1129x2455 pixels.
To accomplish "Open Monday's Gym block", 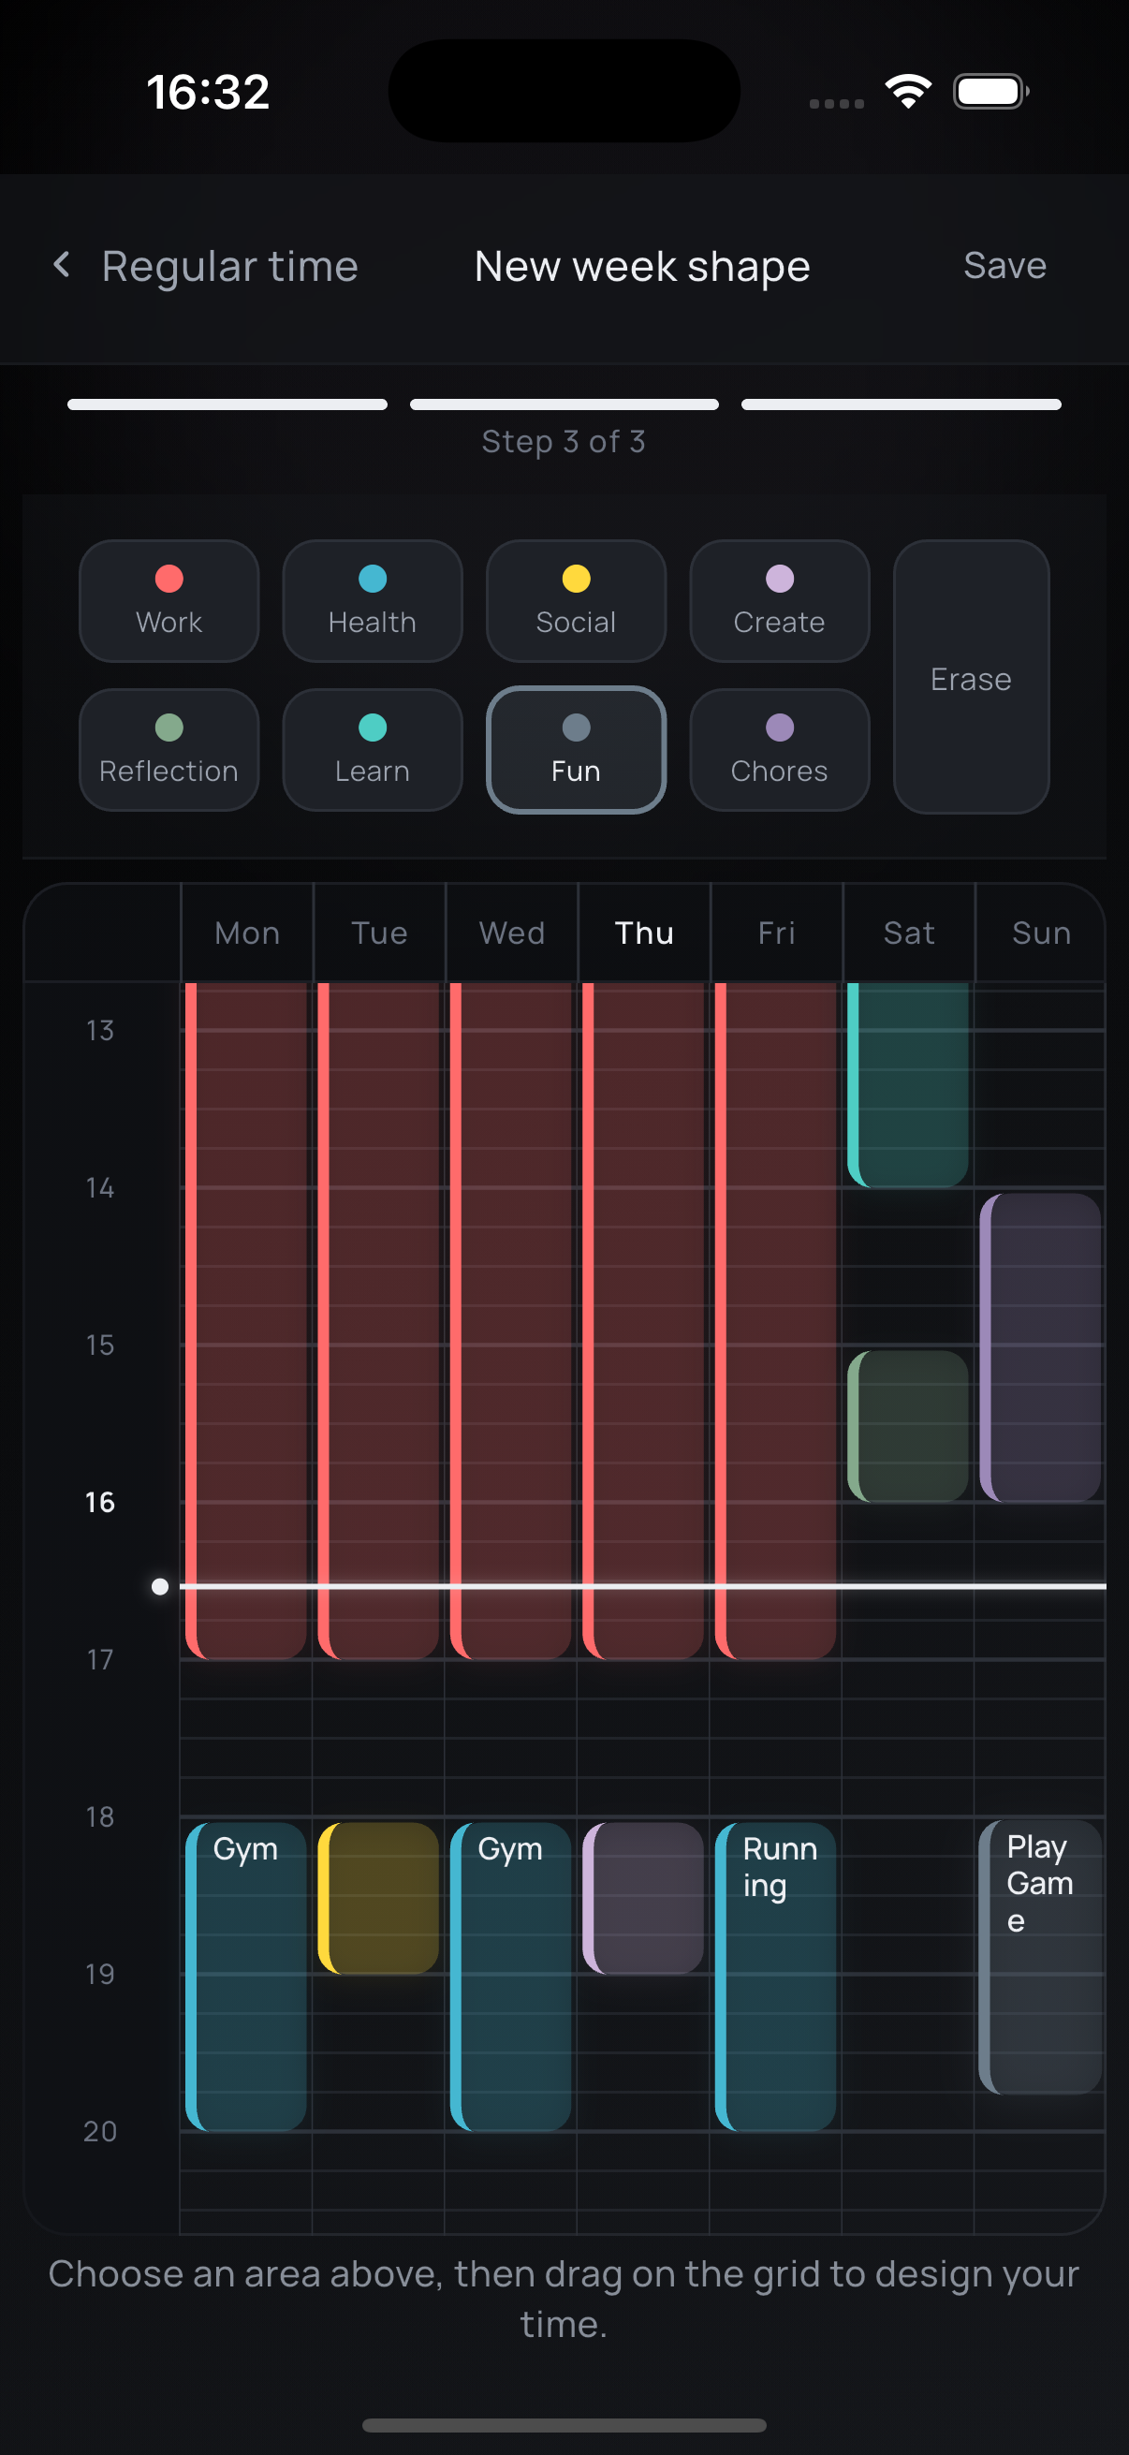I will 246,1977.
